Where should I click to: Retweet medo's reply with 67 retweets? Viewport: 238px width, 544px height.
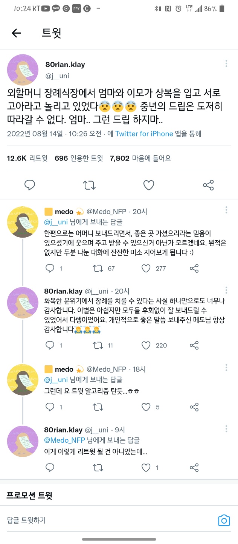pos(98,269)
